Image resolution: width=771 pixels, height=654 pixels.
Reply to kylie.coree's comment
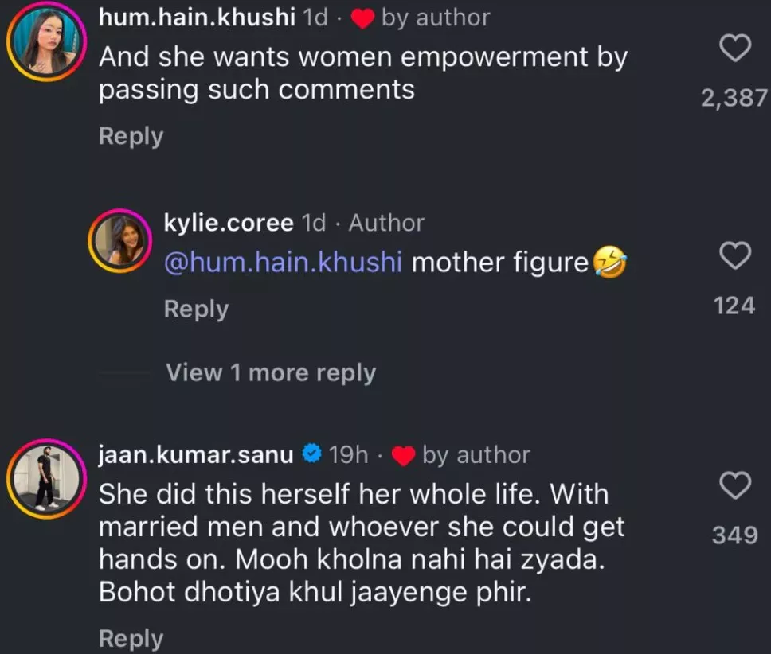click(x=196, y=309)
